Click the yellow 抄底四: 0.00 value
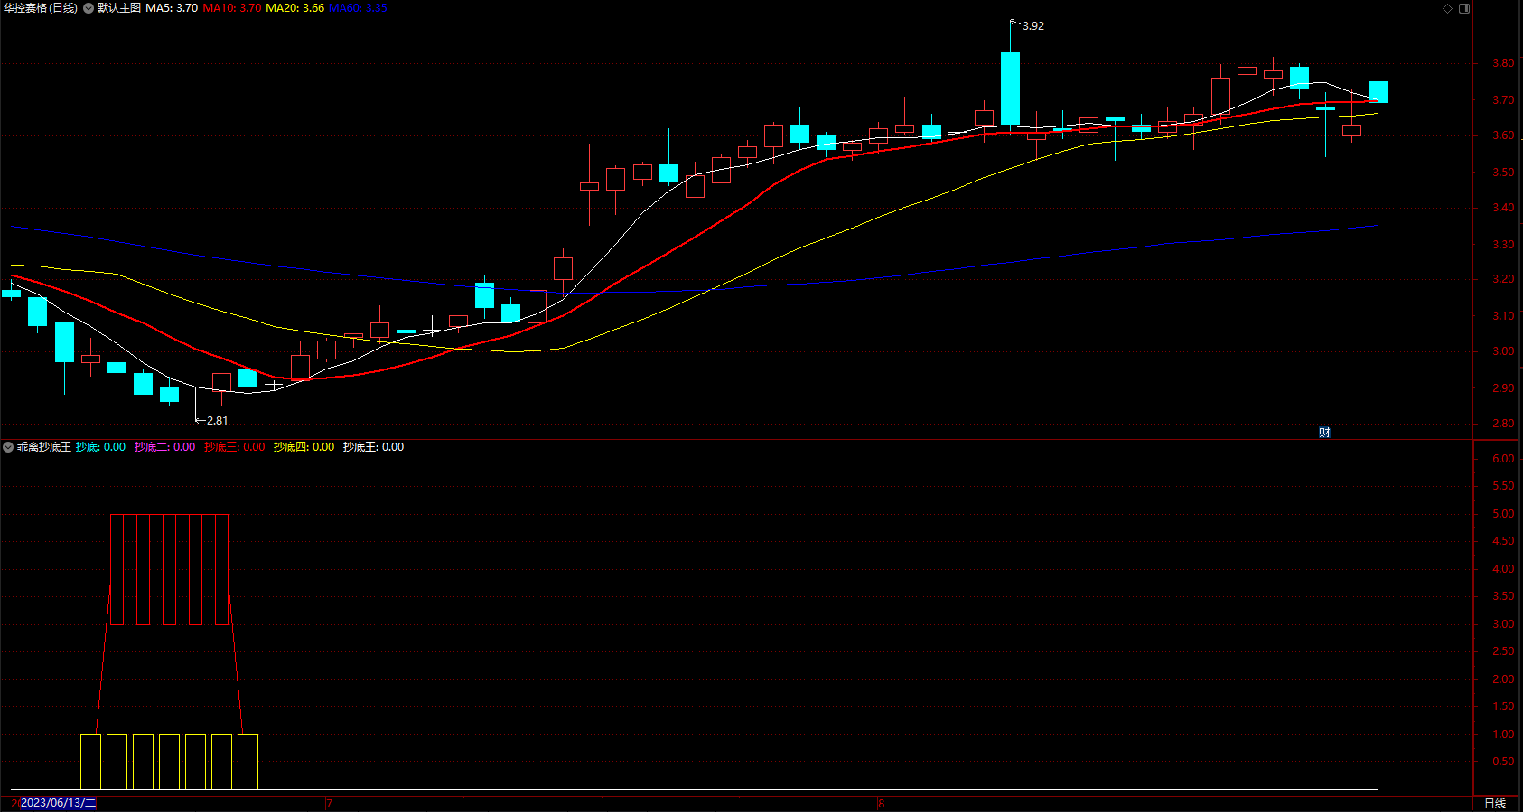 [x=304, y=447]
